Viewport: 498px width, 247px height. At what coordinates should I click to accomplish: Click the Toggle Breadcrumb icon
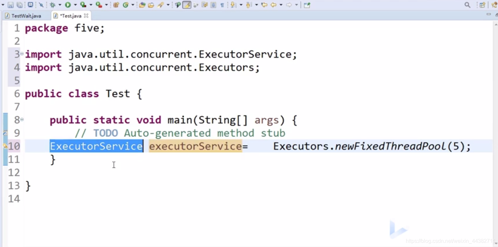click(178, 5)
